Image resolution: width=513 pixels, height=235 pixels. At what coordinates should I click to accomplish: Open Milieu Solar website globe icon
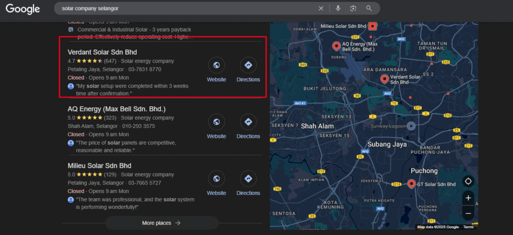216,179
